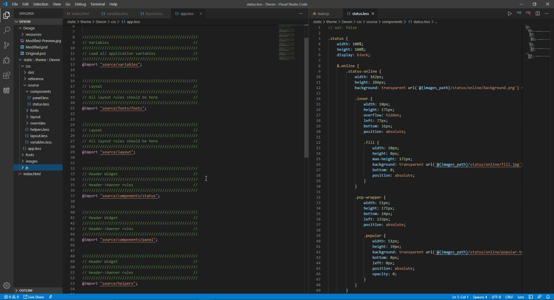
Task: Open Live Share view in activity bar
Action: click(x=7, y=90)
